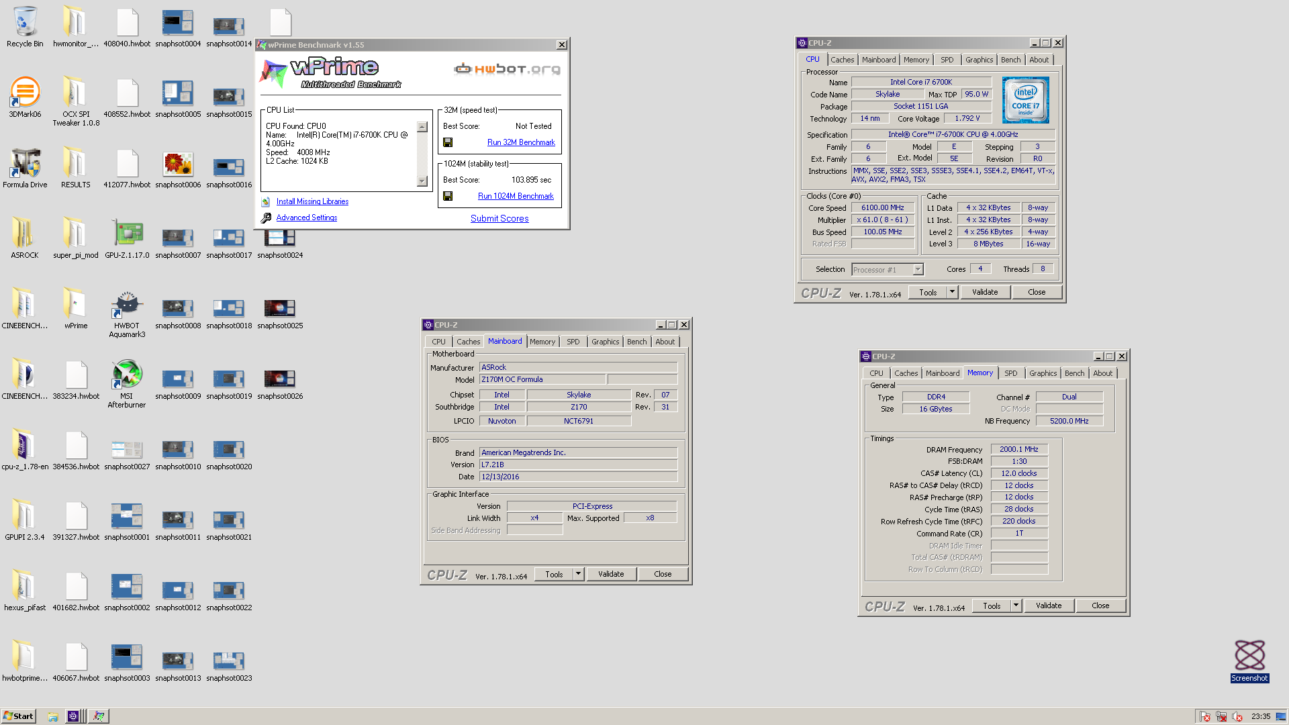Viewport: 1289px width, 725px height.
Task: Open the 408040.hwbot file
Action: [x=127, y=27]
